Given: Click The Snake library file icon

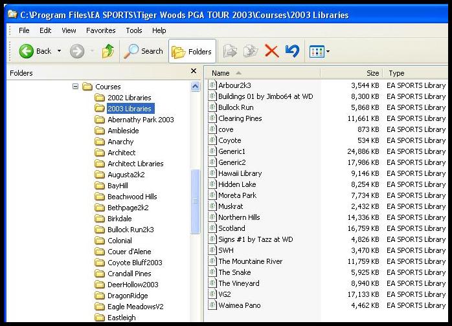Looking at the screenshot, I should point(212,272).
